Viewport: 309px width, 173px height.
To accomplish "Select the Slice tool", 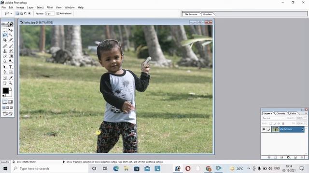I will tap(11, 40).
